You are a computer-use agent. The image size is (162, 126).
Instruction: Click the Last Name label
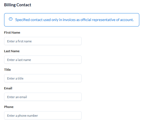pos(12,51)
